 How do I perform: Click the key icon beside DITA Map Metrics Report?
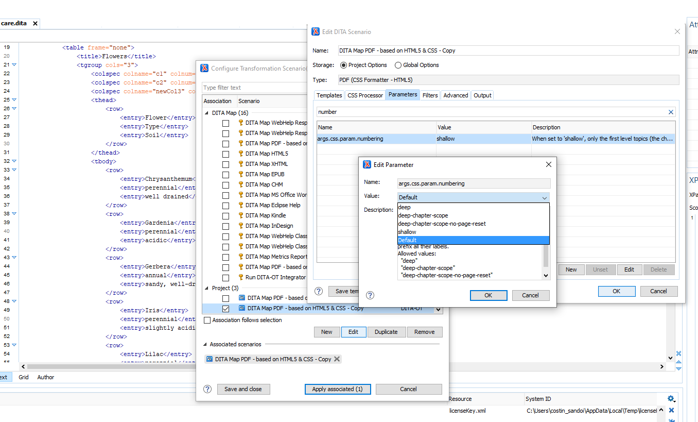[x=240, y=257]
